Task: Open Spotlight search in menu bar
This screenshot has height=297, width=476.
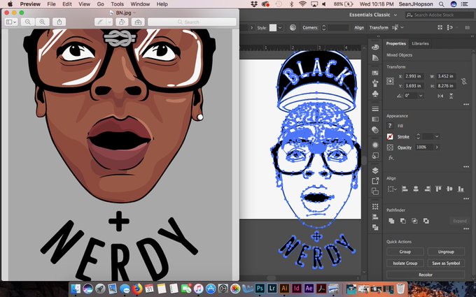Action: [442, 4]
